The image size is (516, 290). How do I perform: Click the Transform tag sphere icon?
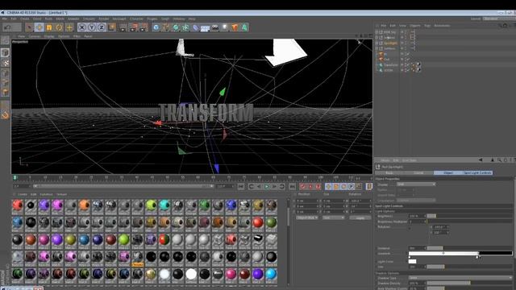click(x=418, y=64)
